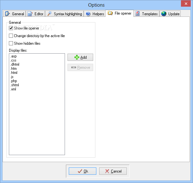Switch to the General tab
The image size is (193, 183).
click(15, 14)
